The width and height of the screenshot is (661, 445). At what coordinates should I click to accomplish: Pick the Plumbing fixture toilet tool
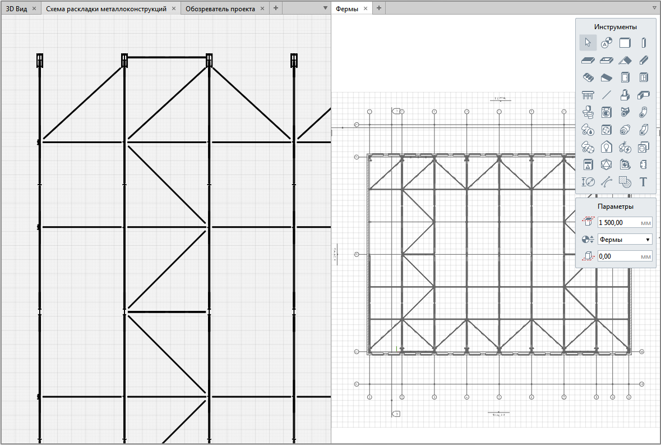click(x=588, y=112)
